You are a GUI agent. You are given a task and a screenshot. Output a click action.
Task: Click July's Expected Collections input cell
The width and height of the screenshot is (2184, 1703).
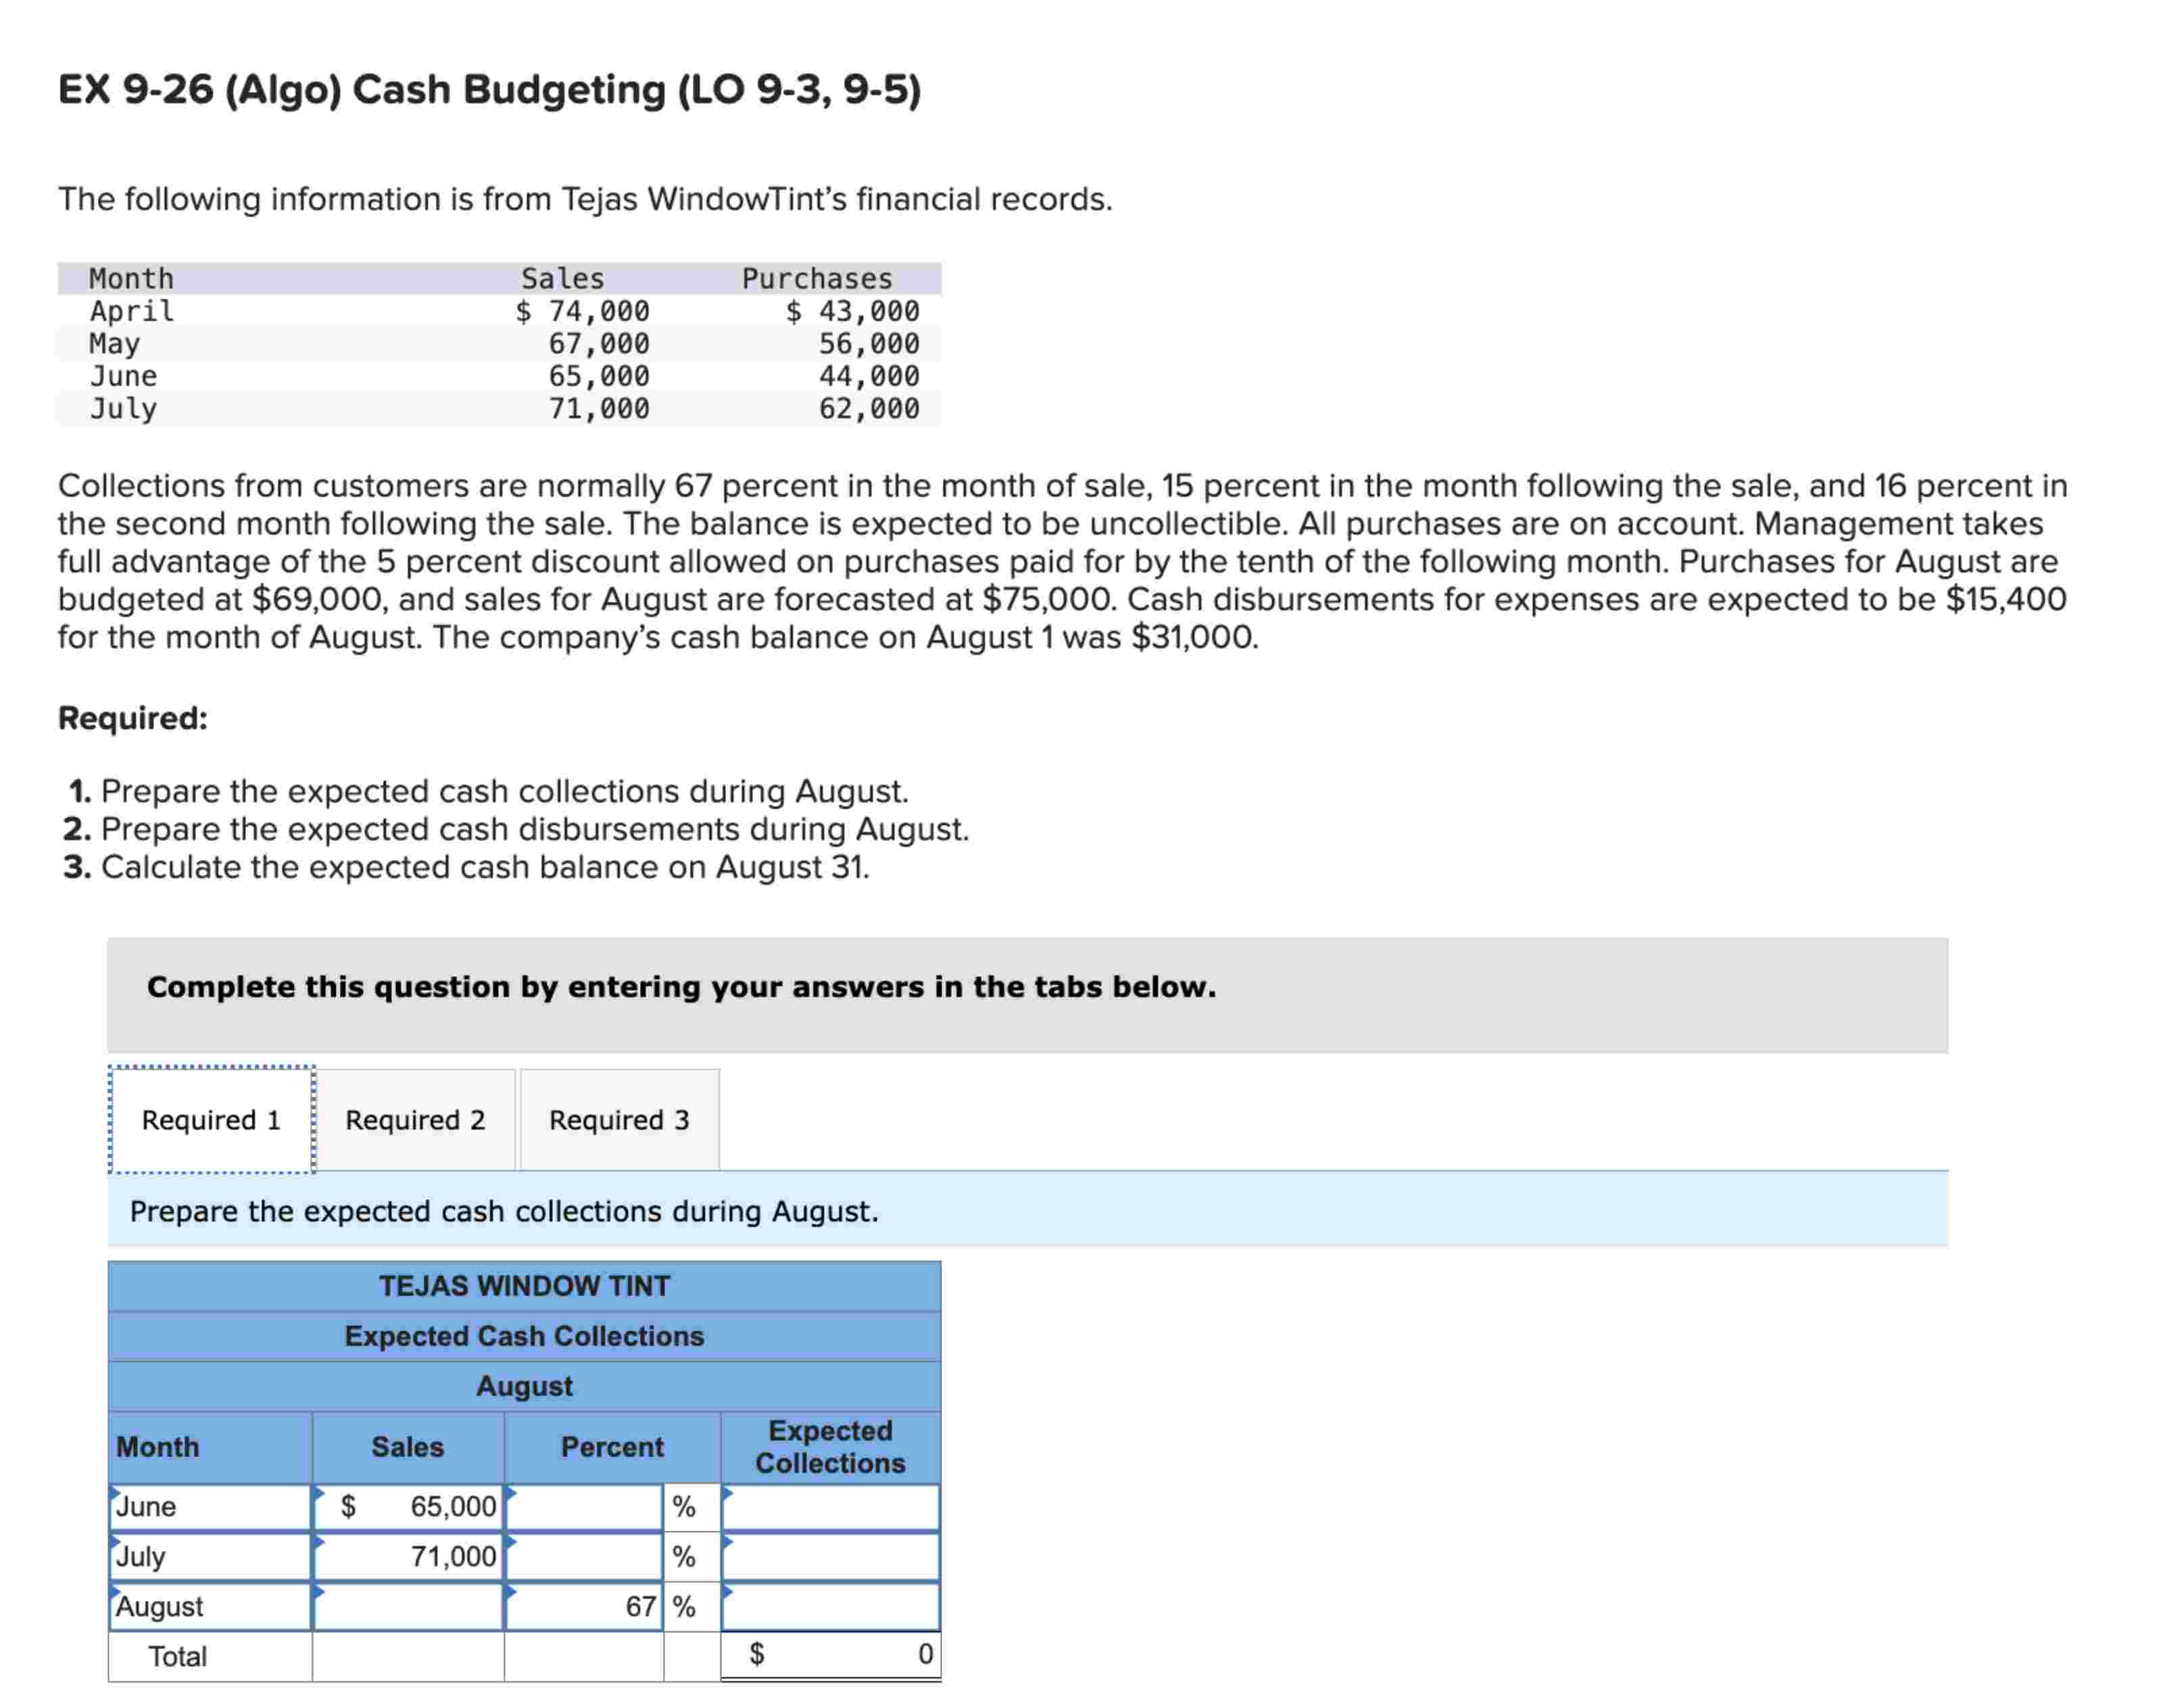[x=830, y=1557]
